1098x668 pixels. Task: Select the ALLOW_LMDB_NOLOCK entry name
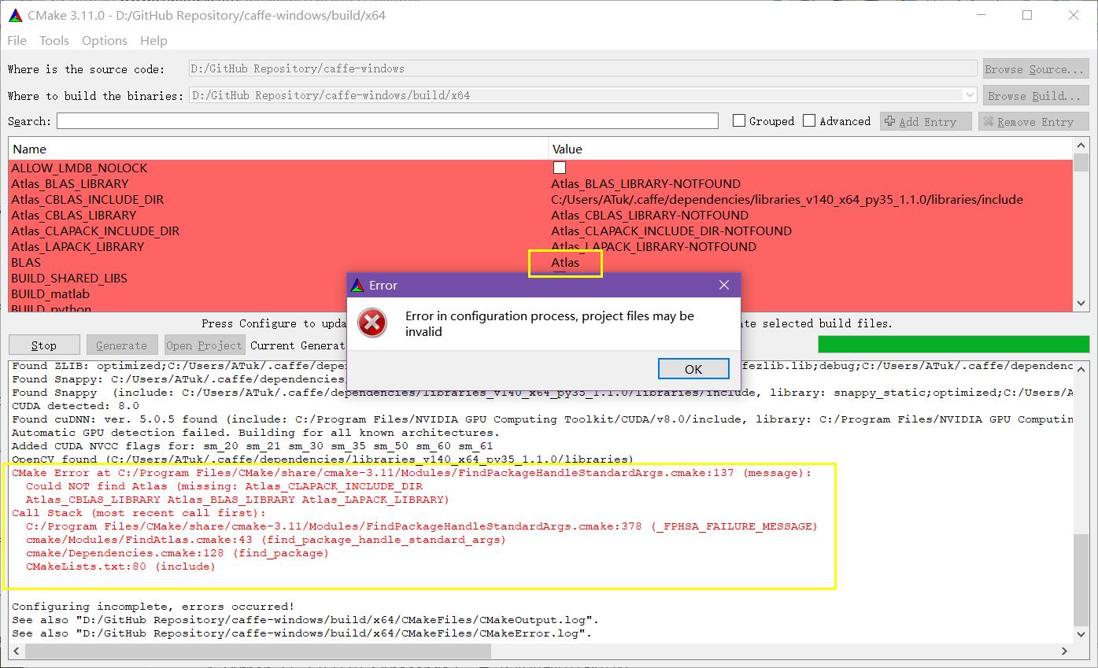point(79,168)
